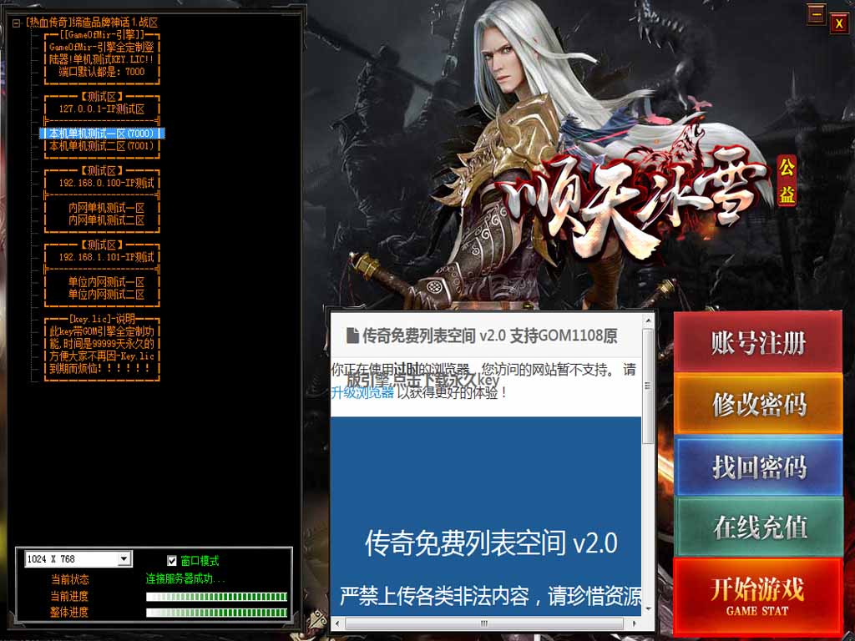Select 单位内网测试一区 server entry

pos(106,282)
